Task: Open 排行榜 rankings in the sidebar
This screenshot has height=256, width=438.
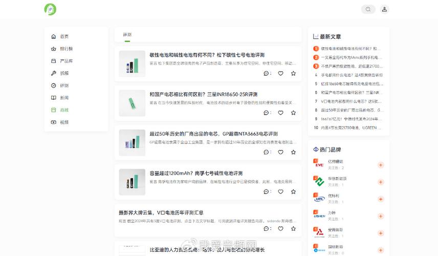Action: pyautogui.click(x=66, y=49)
